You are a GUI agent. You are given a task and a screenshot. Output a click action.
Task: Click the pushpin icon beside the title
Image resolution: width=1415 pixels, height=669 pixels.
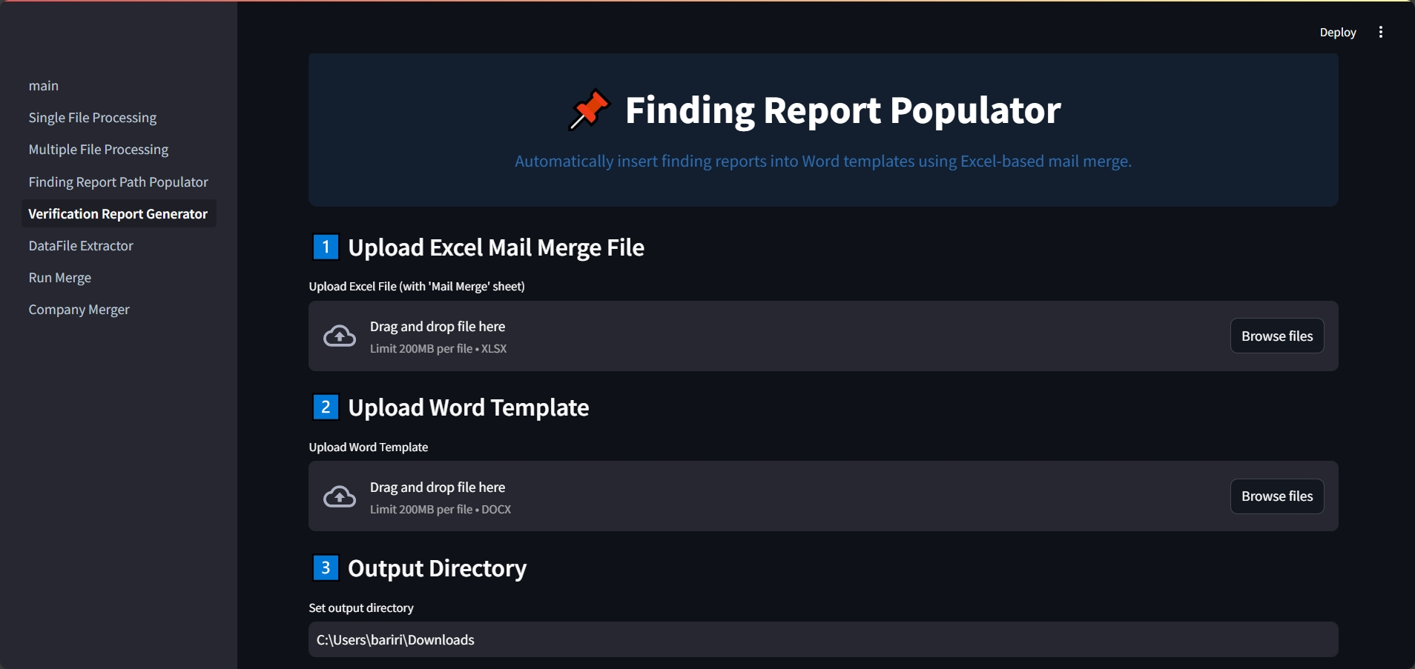pyautogui.click(x=589, y=110)
